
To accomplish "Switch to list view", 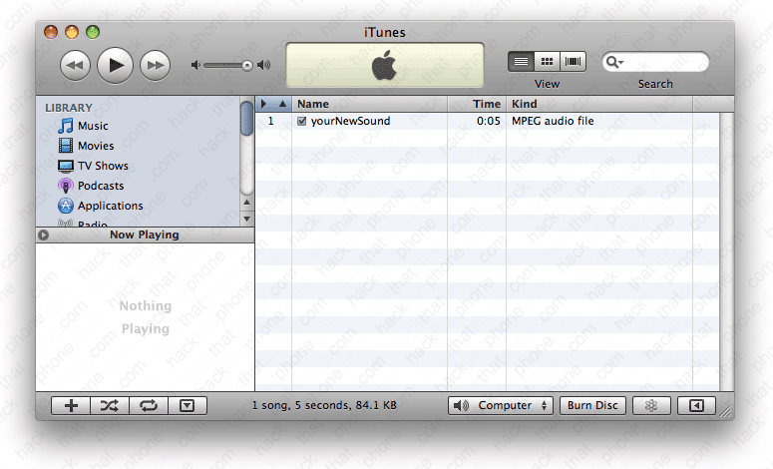I will click(521, 62).
